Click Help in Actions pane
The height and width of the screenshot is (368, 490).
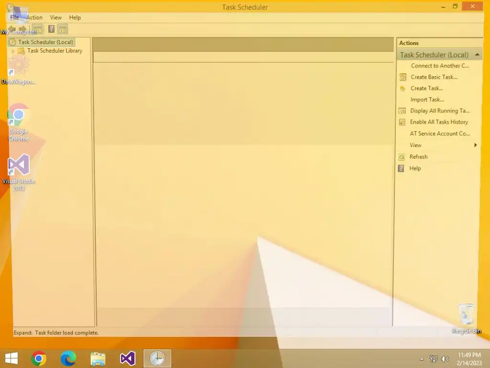point(415,168)
